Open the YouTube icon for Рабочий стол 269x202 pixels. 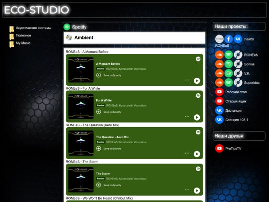[x=219, y=92]
